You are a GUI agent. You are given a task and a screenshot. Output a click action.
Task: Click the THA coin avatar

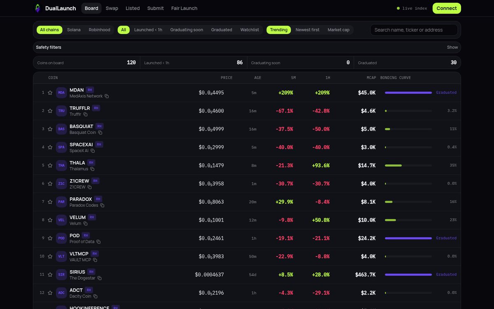click(x=61, y=165)
